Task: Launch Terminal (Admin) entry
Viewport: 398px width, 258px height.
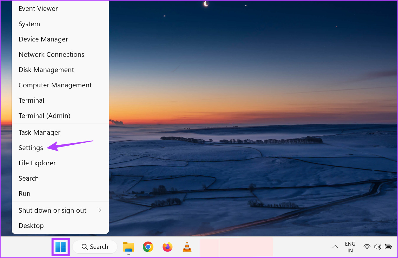Action: (x=60, y=116)
